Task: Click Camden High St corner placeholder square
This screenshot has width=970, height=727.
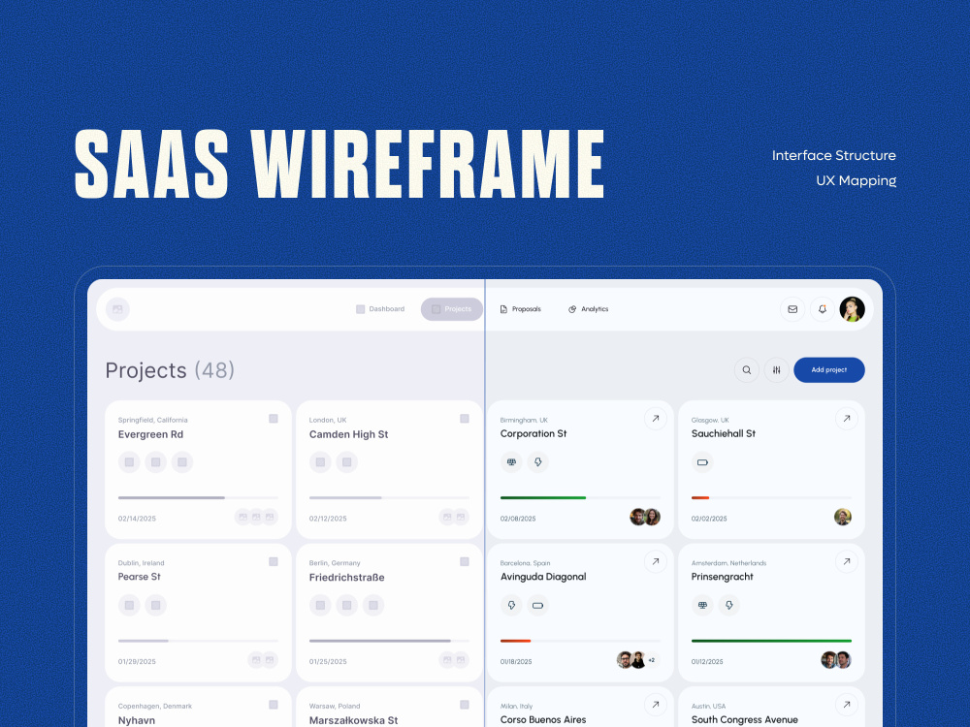Action: pos(465,419)
